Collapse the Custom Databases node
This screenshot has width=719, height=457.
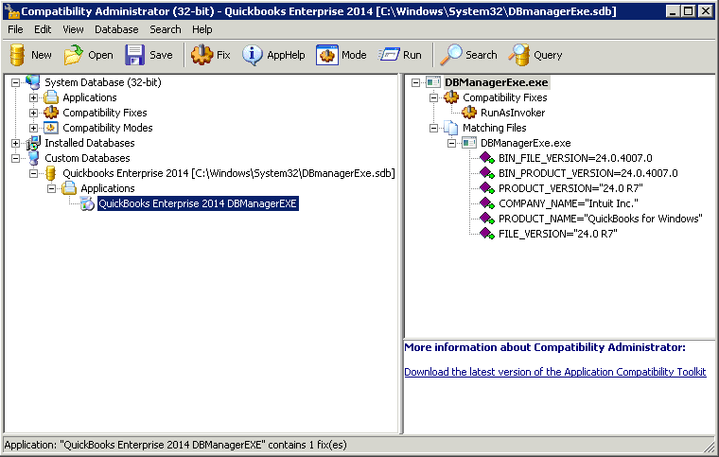[x=15, y=159]
